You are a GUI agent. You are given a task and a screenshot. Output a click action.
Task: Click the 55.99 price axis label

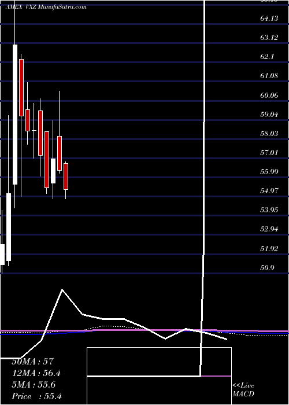[x=270, y=172]
